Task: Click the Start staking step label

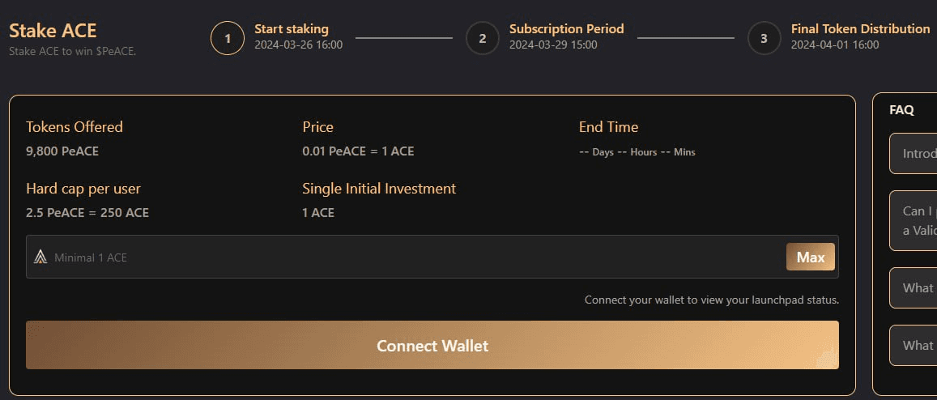Action: pos(292,28)
